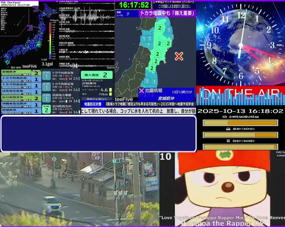Click the green 最大震度 2 badge
285x227 pixels.
point(97,75)
